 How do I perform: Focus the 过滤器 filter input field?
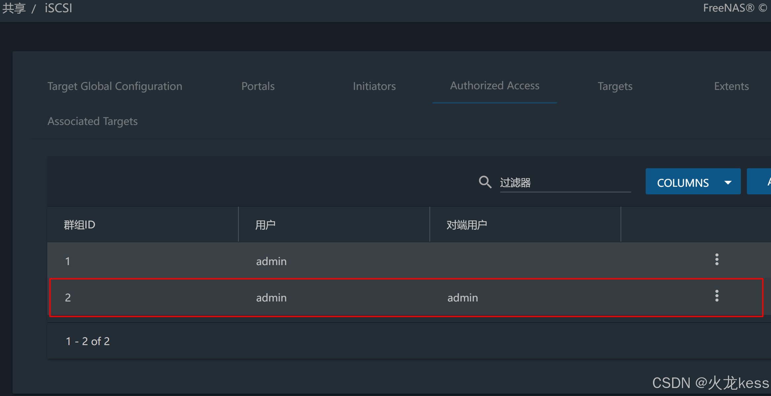click(x=565, y=182)
